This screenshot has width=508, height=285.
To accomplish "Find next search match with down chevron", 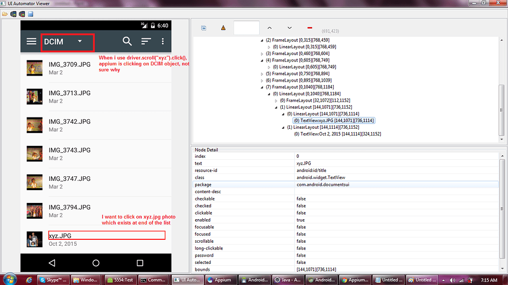I will 289,28.
